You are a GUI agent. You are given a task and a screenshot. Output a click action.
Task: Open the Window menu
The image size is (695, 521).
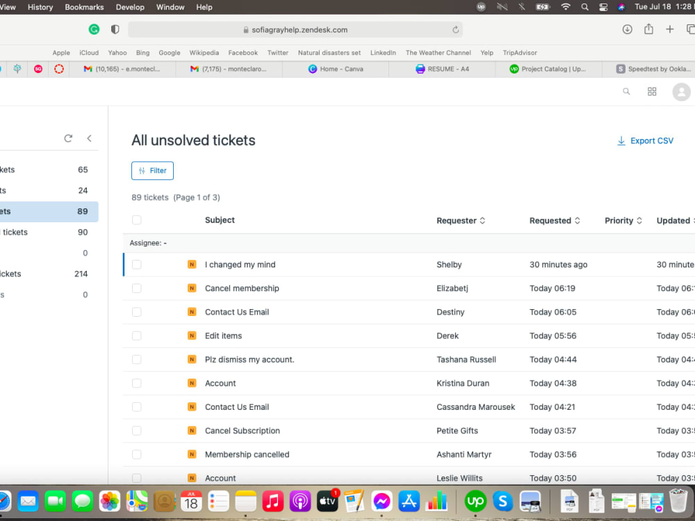170,7
